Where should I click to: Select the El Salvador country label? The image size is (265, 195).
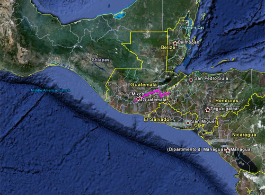(157, 119)
